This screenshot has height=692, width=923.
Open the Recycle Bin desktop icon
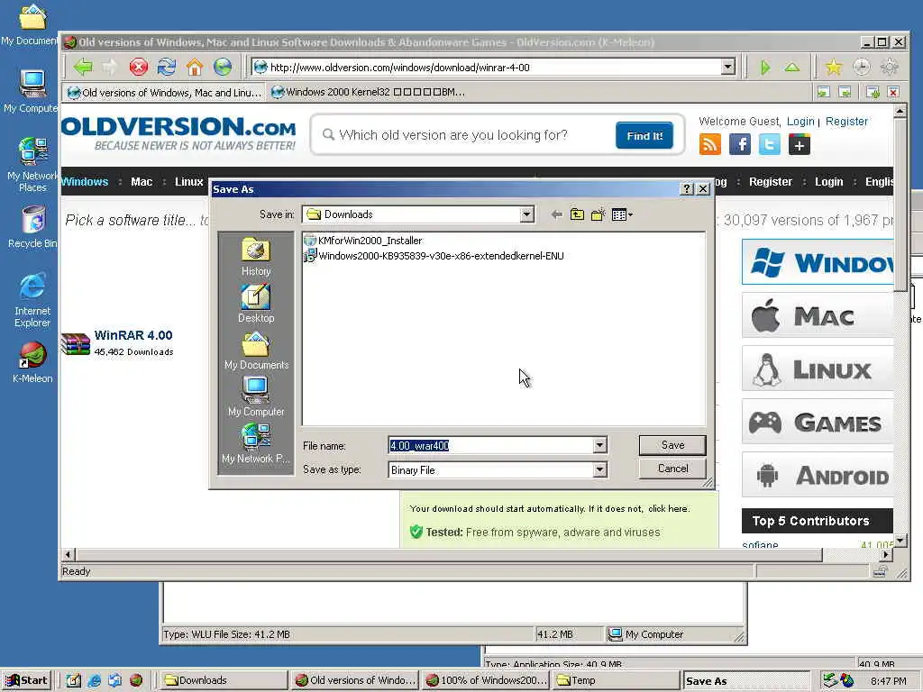[x=32, y=227]
